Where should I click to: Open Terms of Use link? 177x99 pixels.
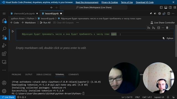point(127,2)
